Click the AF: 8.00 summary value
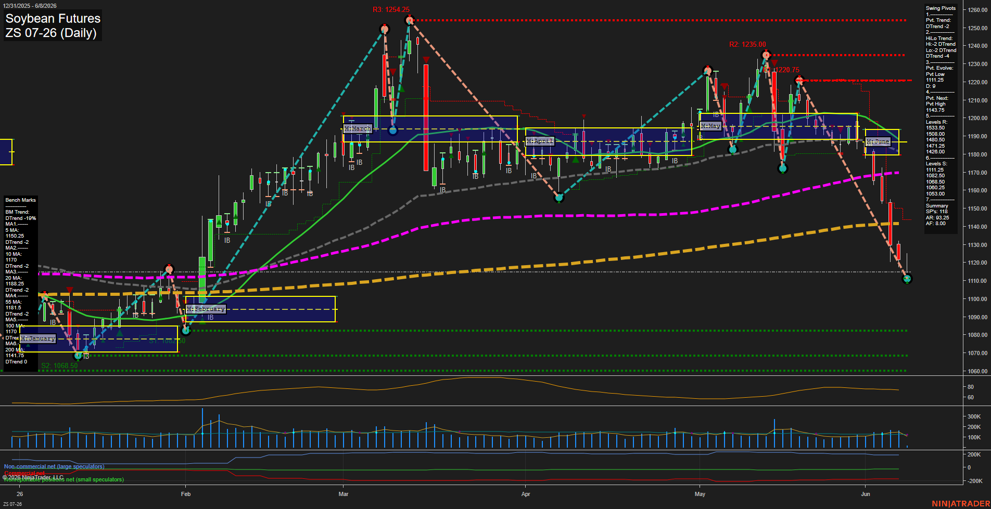The height and width of the screenshot is (509, 991). 936,224
